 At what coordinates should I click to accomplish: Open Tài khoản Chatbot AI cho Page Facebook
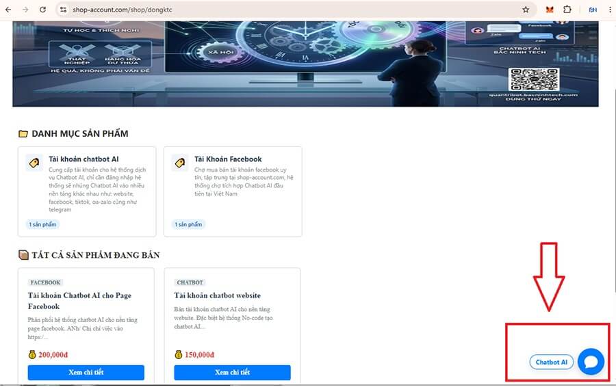pyautogui.click(x=80, y=301)
